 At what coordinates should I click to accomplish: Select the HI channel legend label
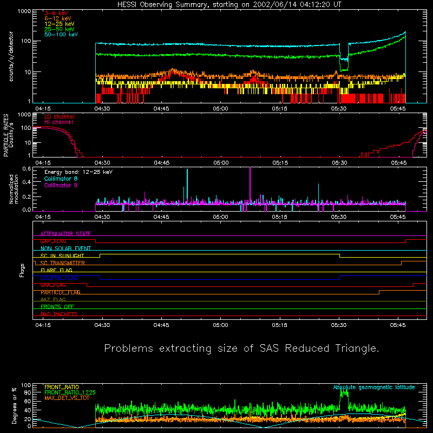(58, 122)
